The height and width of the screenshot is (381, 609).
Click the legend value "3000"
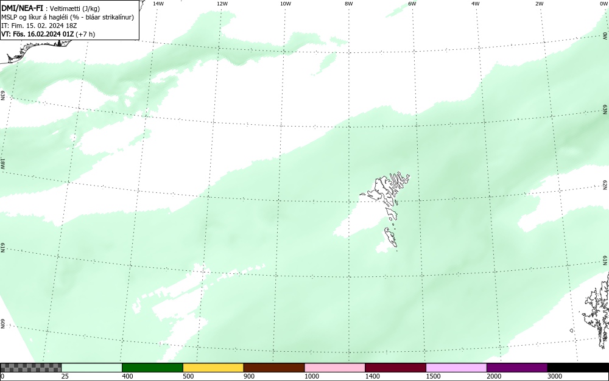555,376
